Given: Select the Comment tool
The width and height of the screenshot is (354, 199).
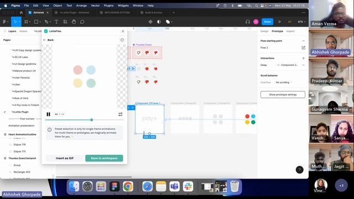Looking at the screenshot, I should [x=82, y=22].
